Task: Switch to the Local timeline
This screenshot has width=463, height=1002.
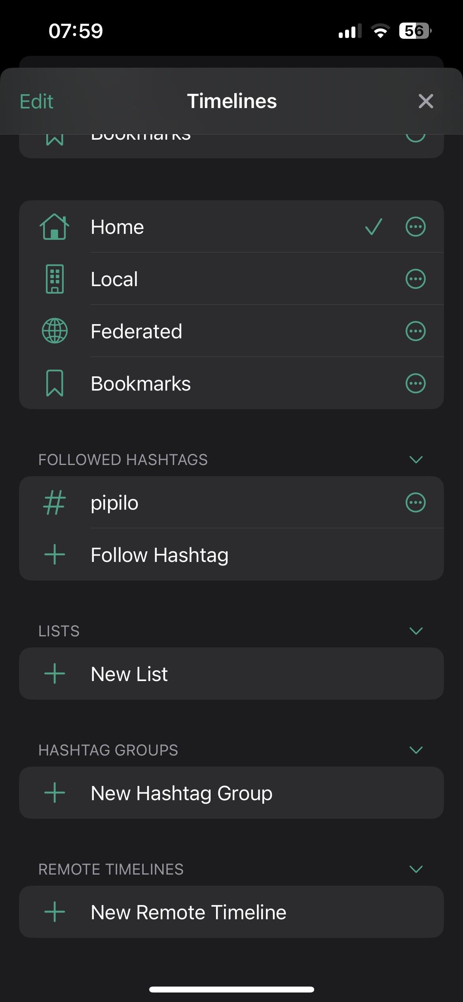Action: 115,279
